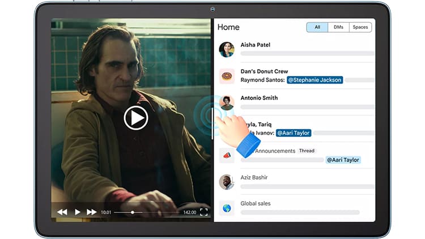Screen dimensions: 425x239
Task: Click @Aari Taylor mention in the Announcements row
Action: (343, 160)
